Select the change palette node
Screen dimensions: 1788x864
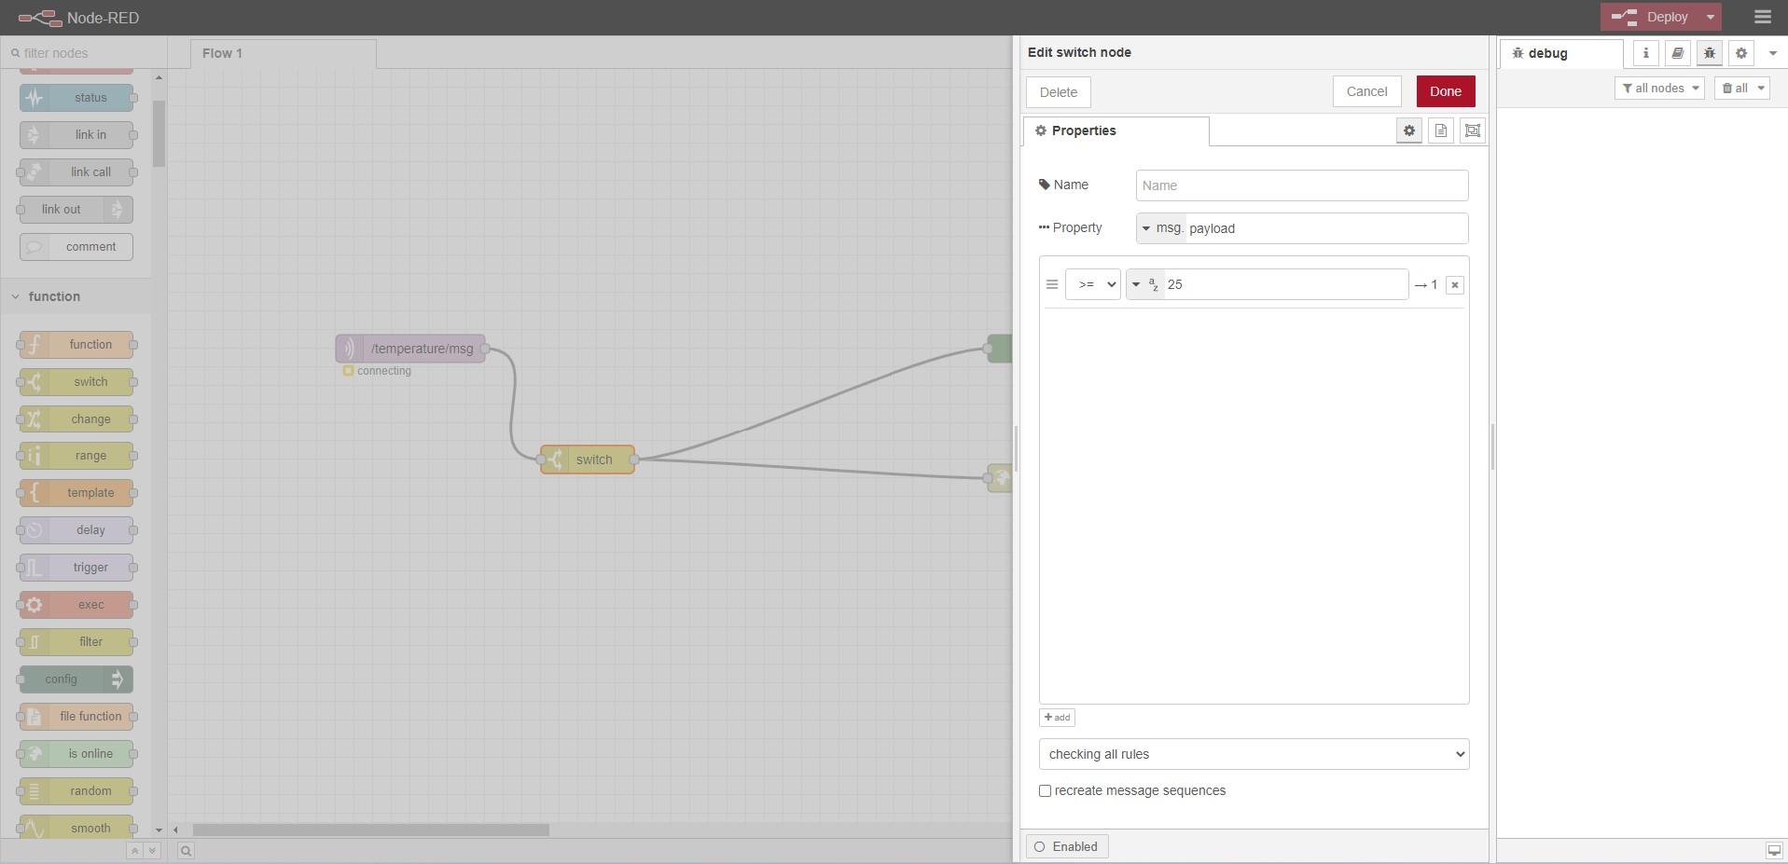pyautogui.click(x=76, y=419)
